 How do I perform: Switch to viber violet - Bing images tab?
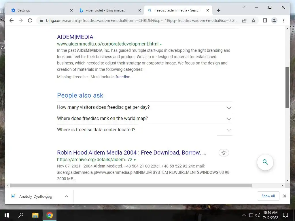pyautogui.click(x=110, y=10)
